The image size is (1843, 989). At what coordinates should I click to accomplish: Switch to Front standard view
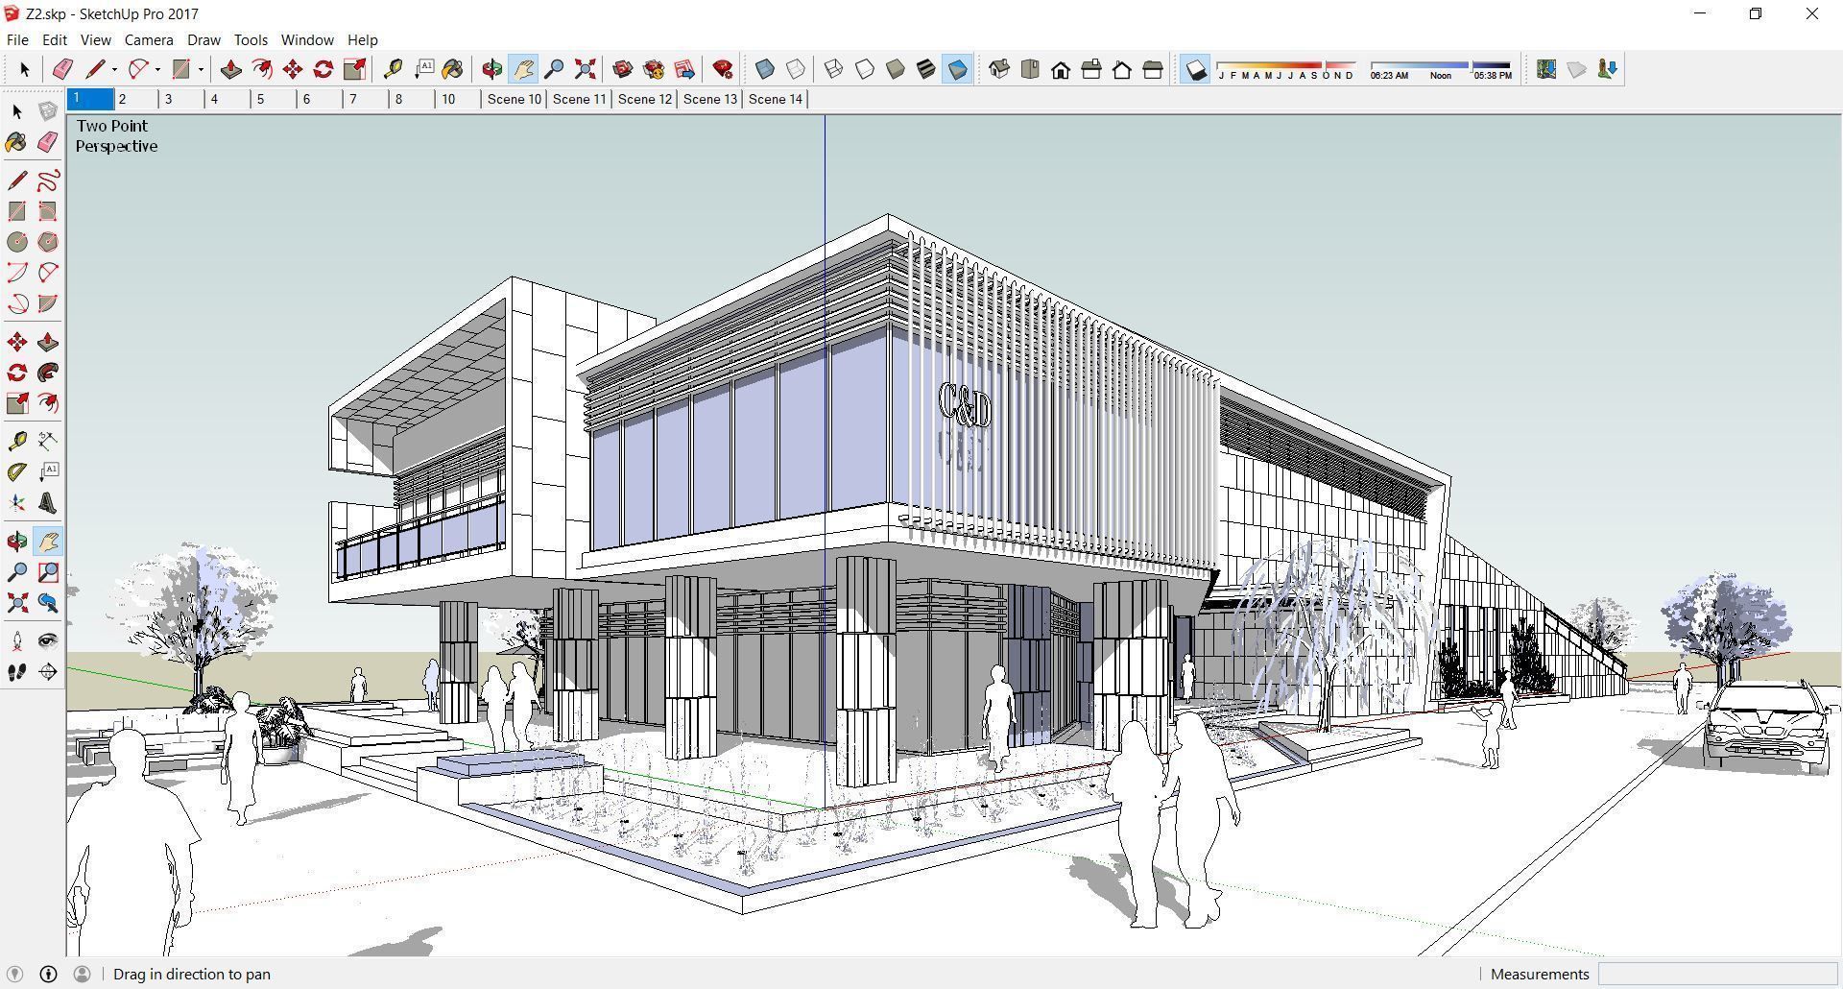coord(1061,69)
